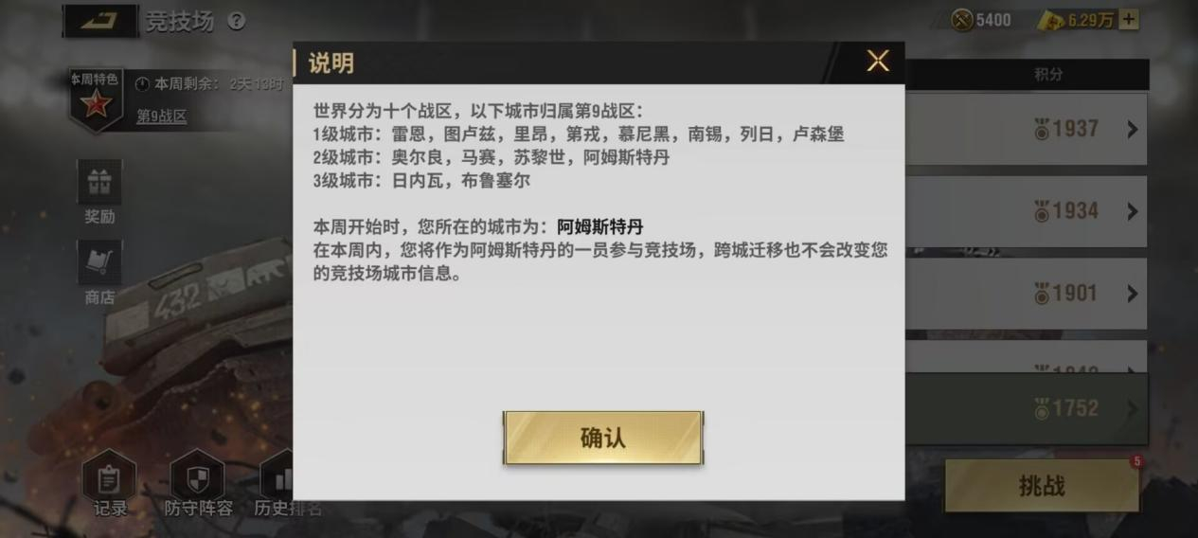Expand the 1934 score row arrow
Viewport: 1198px width, 538px height.
click(1132, 211)
